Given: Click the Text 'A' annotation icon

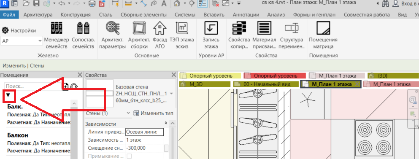Looking at the screenshot, I should point(164,3).
